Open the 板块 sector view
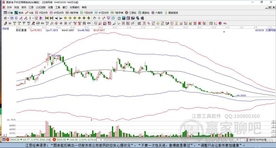Viewport: 276px width, 148px height. (x=19, y=13)
